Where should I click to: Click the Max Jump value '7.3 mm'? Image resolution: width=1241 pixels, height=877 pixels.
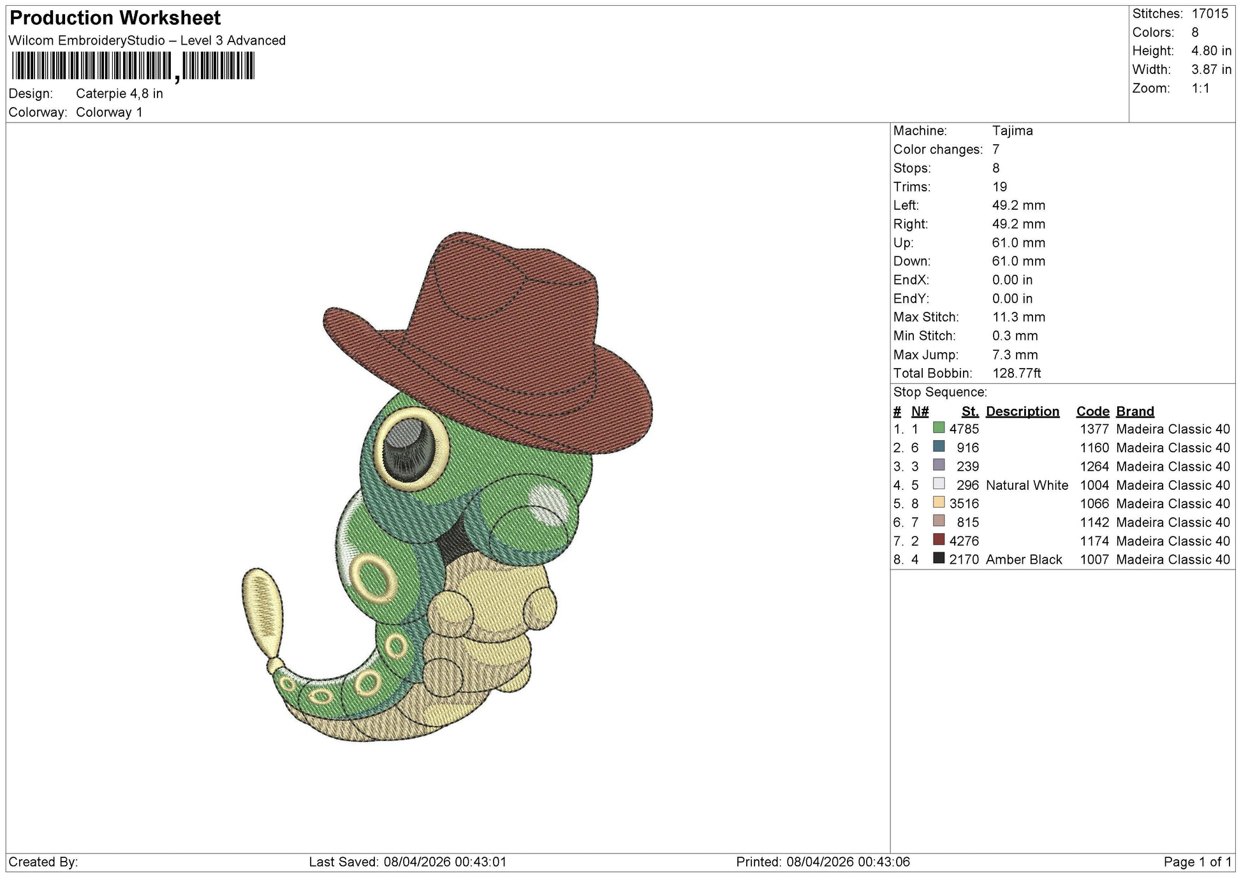pos(1015,355)
